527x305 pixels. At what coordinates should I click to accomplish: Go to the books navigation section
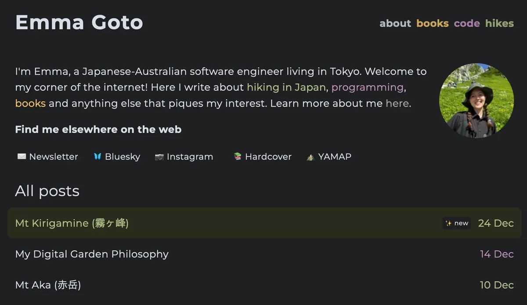click(x=432, y=23)
